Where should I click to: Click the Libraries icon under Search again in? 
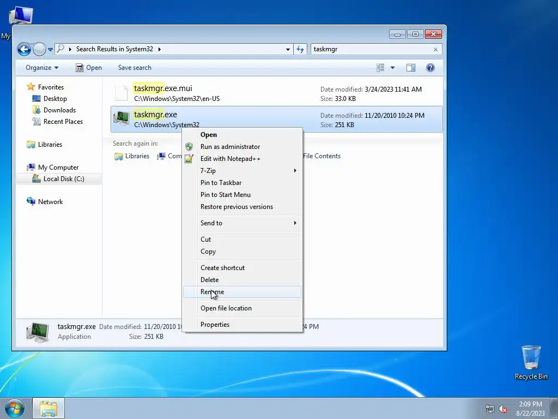[x=118, y=157]
